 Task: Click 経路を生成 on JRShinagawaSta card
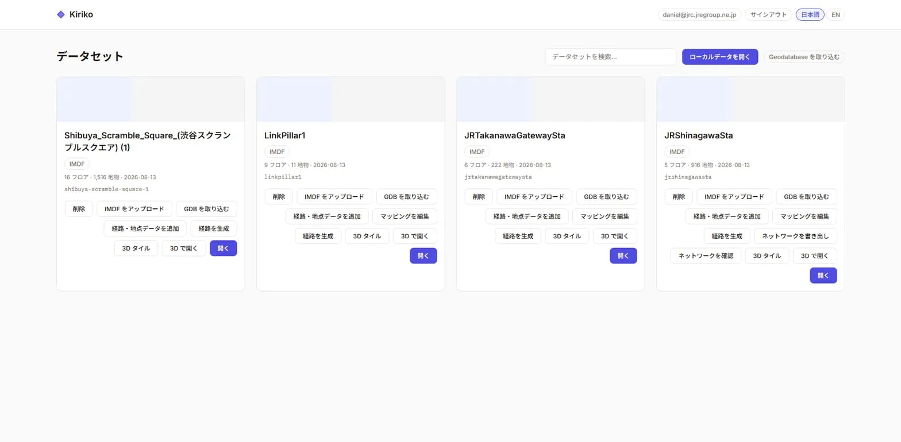click(727, 236)
